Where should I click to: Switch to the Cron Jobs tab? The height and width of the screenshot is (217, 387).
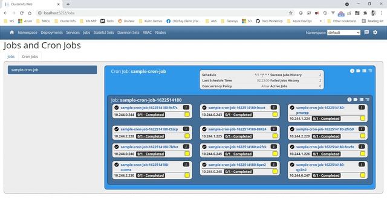click(30, 57)
